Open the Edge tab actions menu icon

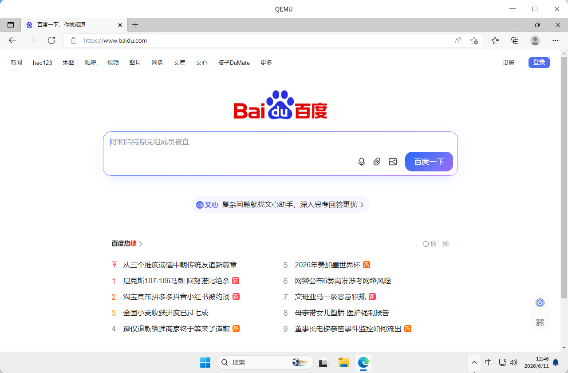click(x=11, y=25)
